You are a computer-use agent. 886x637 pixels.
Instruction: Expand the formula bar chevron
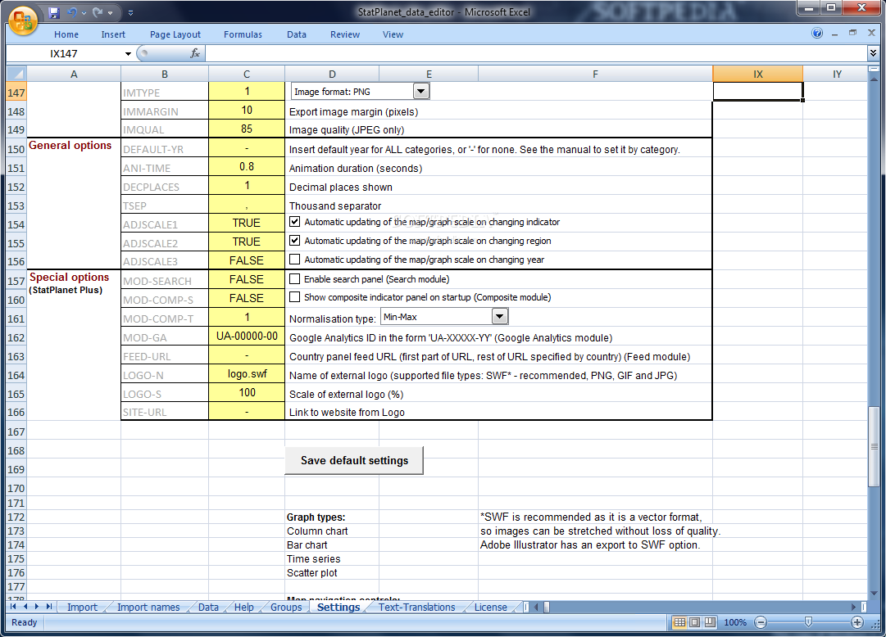873,53
